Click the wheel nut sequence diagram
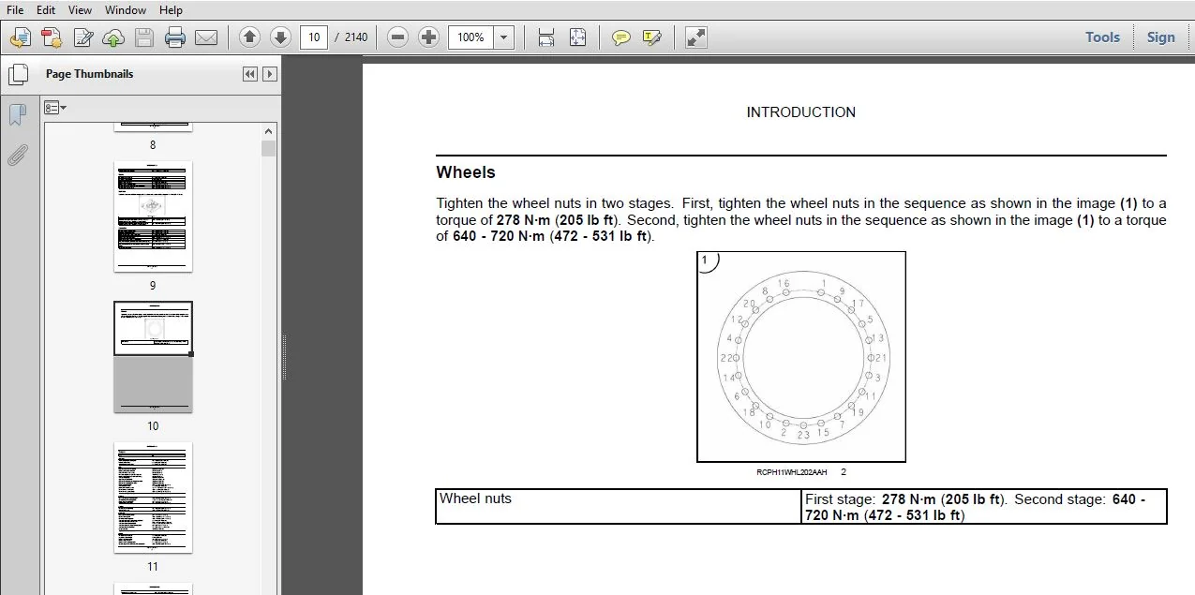 [x=801, y=357]
